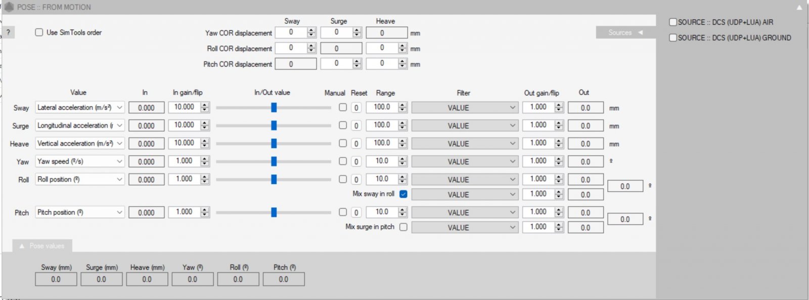Decrease Roll range with down arrow

[402, 182]
